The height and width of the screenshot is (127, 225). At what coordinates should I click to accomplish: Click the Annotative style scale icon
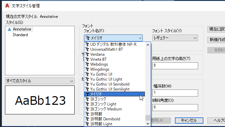[9, 30]
